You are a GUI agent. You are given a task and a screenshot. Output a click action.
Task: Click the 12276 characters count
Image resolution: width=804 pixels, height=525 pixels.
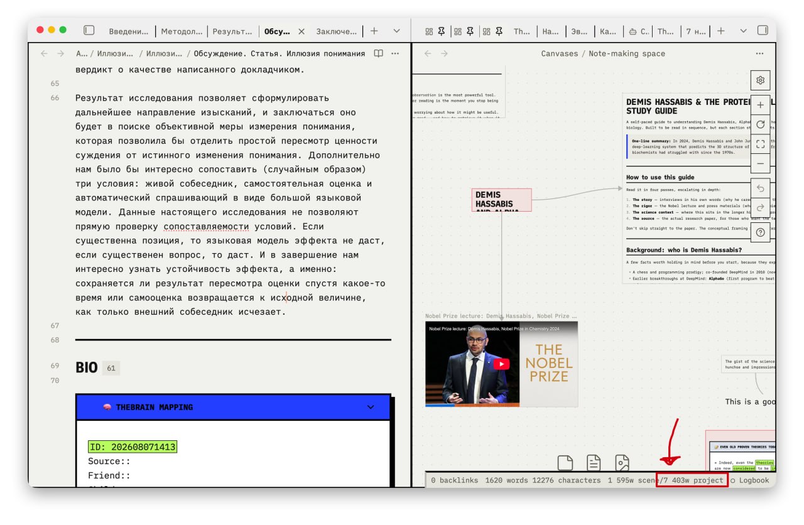coord(567,480)
